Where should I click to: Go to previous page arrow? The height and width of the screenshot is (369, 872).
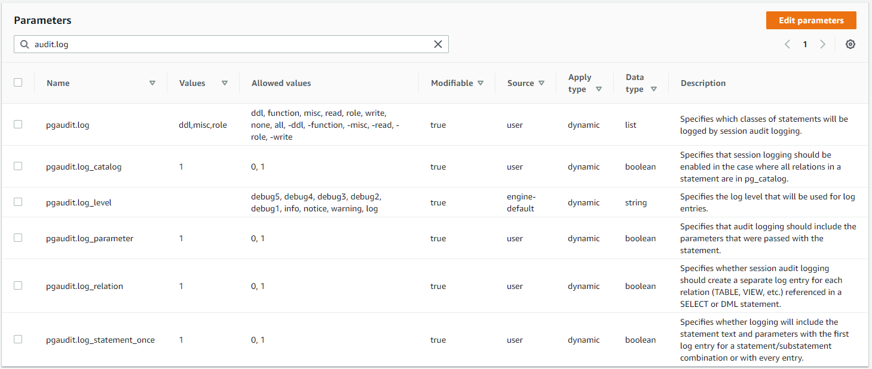coord(787,44)
